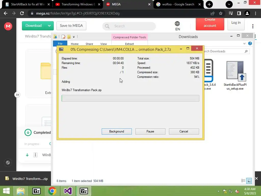The width and height of the screenshot is (261, 196).
Task: Bookmark this page with star icon
Action: point(221,13)
